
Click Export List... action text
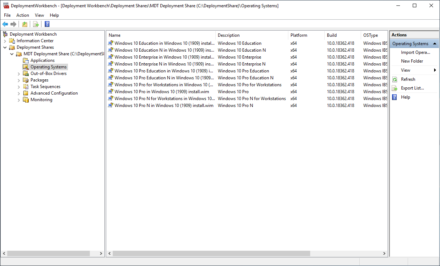pos(412,88)
